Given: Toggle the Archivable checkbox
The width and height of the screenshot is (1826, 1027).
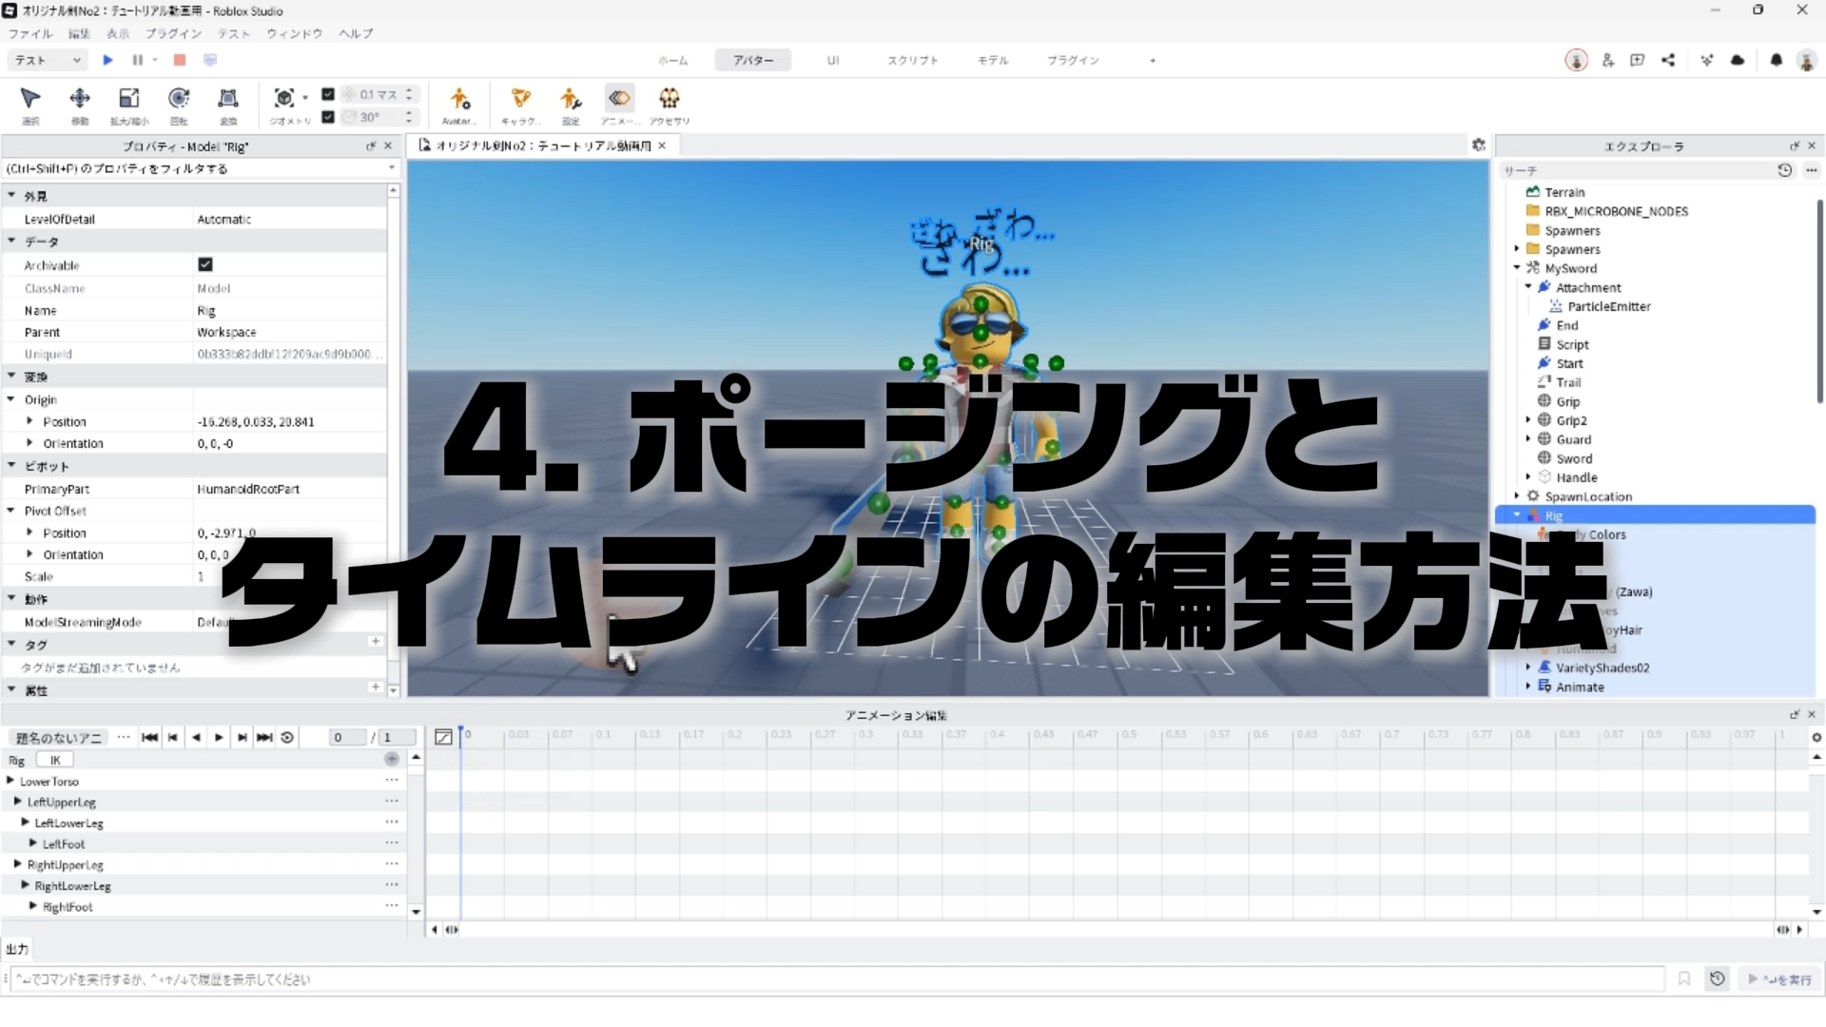Looking at the screenshot, I should (x=205, y=264).
